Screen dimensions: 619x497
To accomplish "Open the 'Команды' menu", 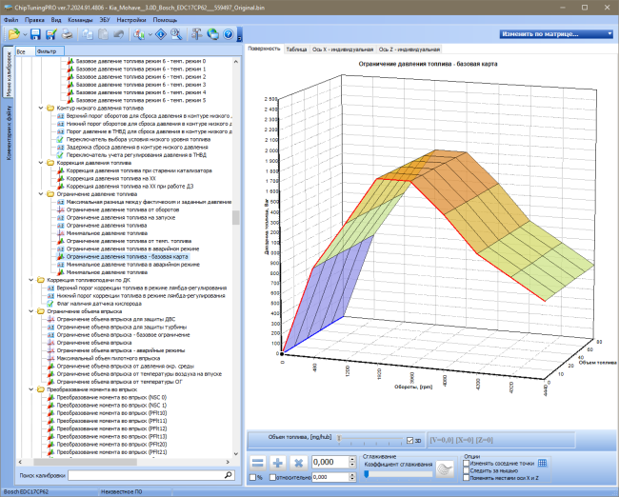I will click(80, 20).
